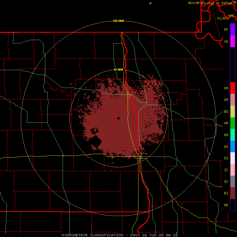The image size is (237, 237).
Task: Click the 50 NMI range ring label
Action: coord(118,70)
